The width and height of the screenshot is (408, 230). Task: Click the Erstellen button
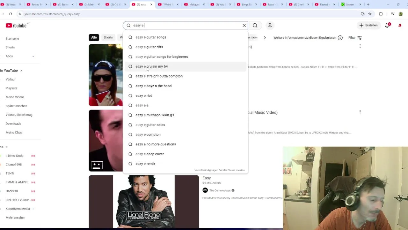368,25
